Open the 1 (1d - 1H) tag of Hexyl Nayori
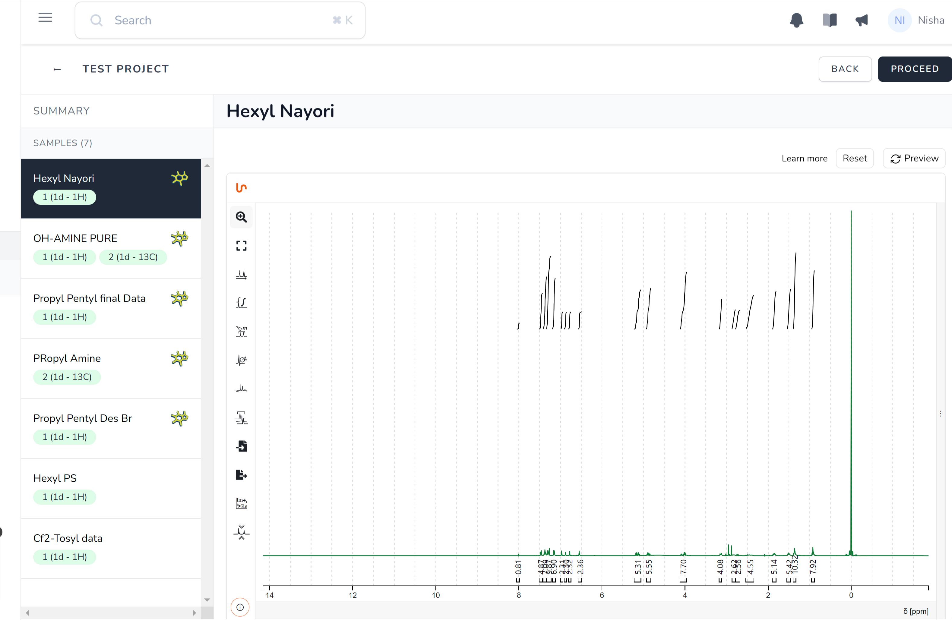Screen dimensions: 952x620 [65, 197]
